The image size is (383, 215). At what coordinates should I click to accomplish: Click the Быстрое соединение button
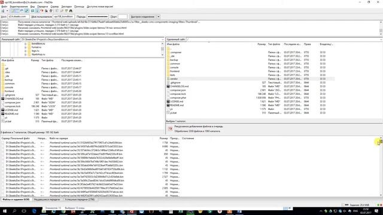click(142, 17)
